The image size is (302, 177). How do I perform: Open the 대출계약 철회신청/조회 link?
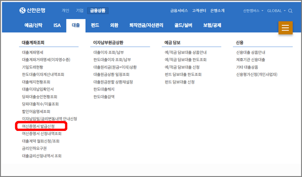click(x=41, y=141)
